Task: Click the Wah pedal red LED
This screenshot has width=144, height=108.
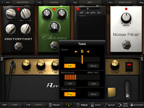Action: coord(78,9)
